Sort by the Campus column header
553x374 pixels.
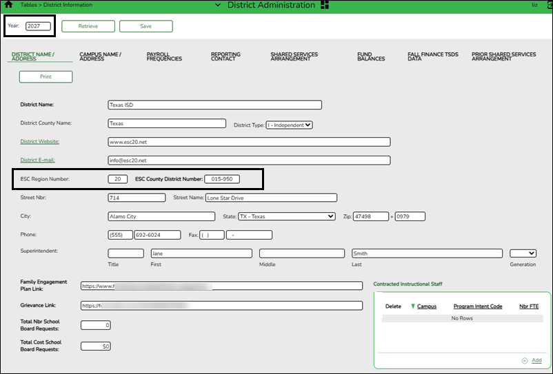[x=427, y=307]
